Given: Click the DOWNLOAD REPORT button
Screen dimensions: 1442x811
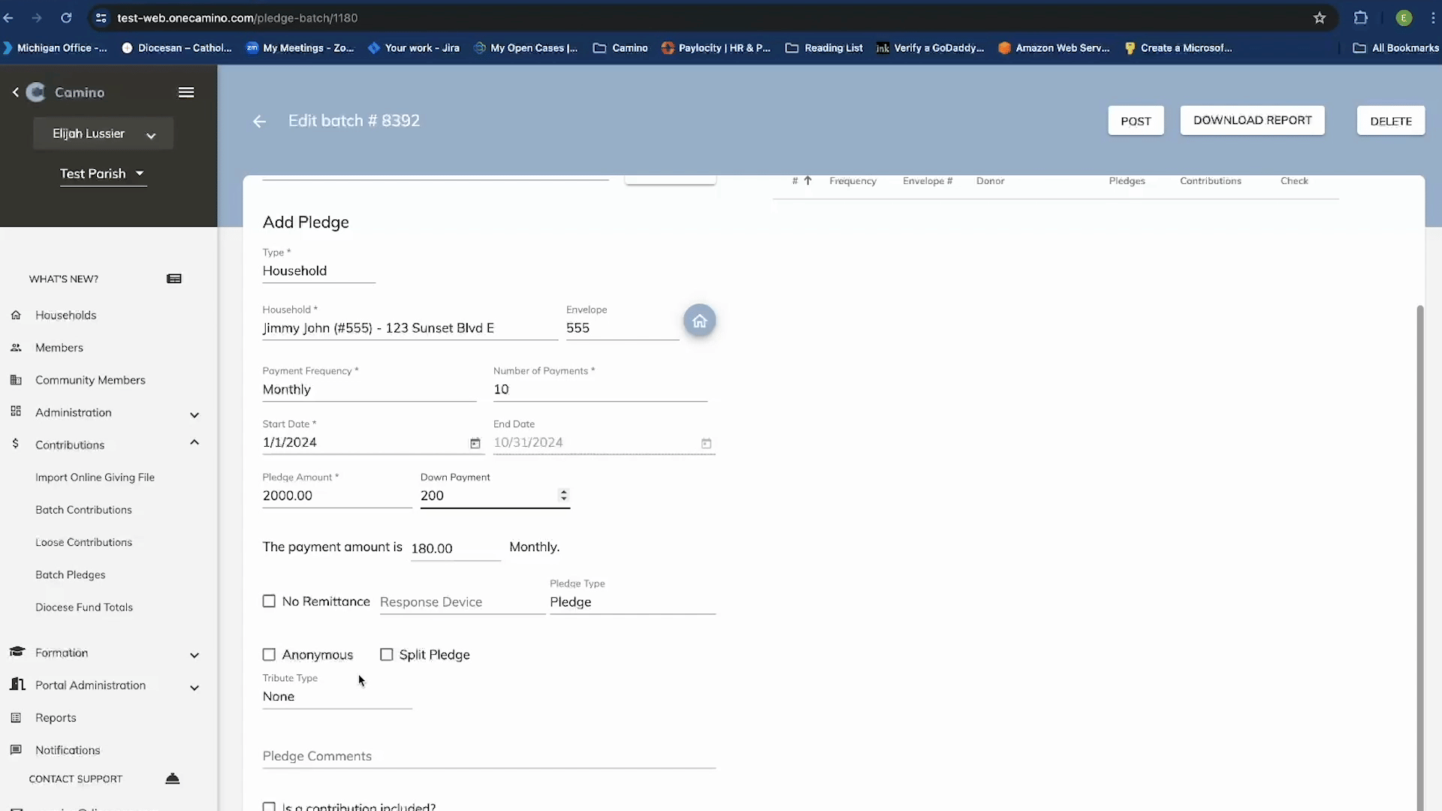Looking at the screenshot, I should coord(1252,120).
